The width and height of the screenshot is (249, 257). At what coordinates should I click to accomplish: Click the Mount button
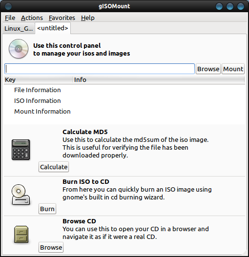click(x=233, y=69)
